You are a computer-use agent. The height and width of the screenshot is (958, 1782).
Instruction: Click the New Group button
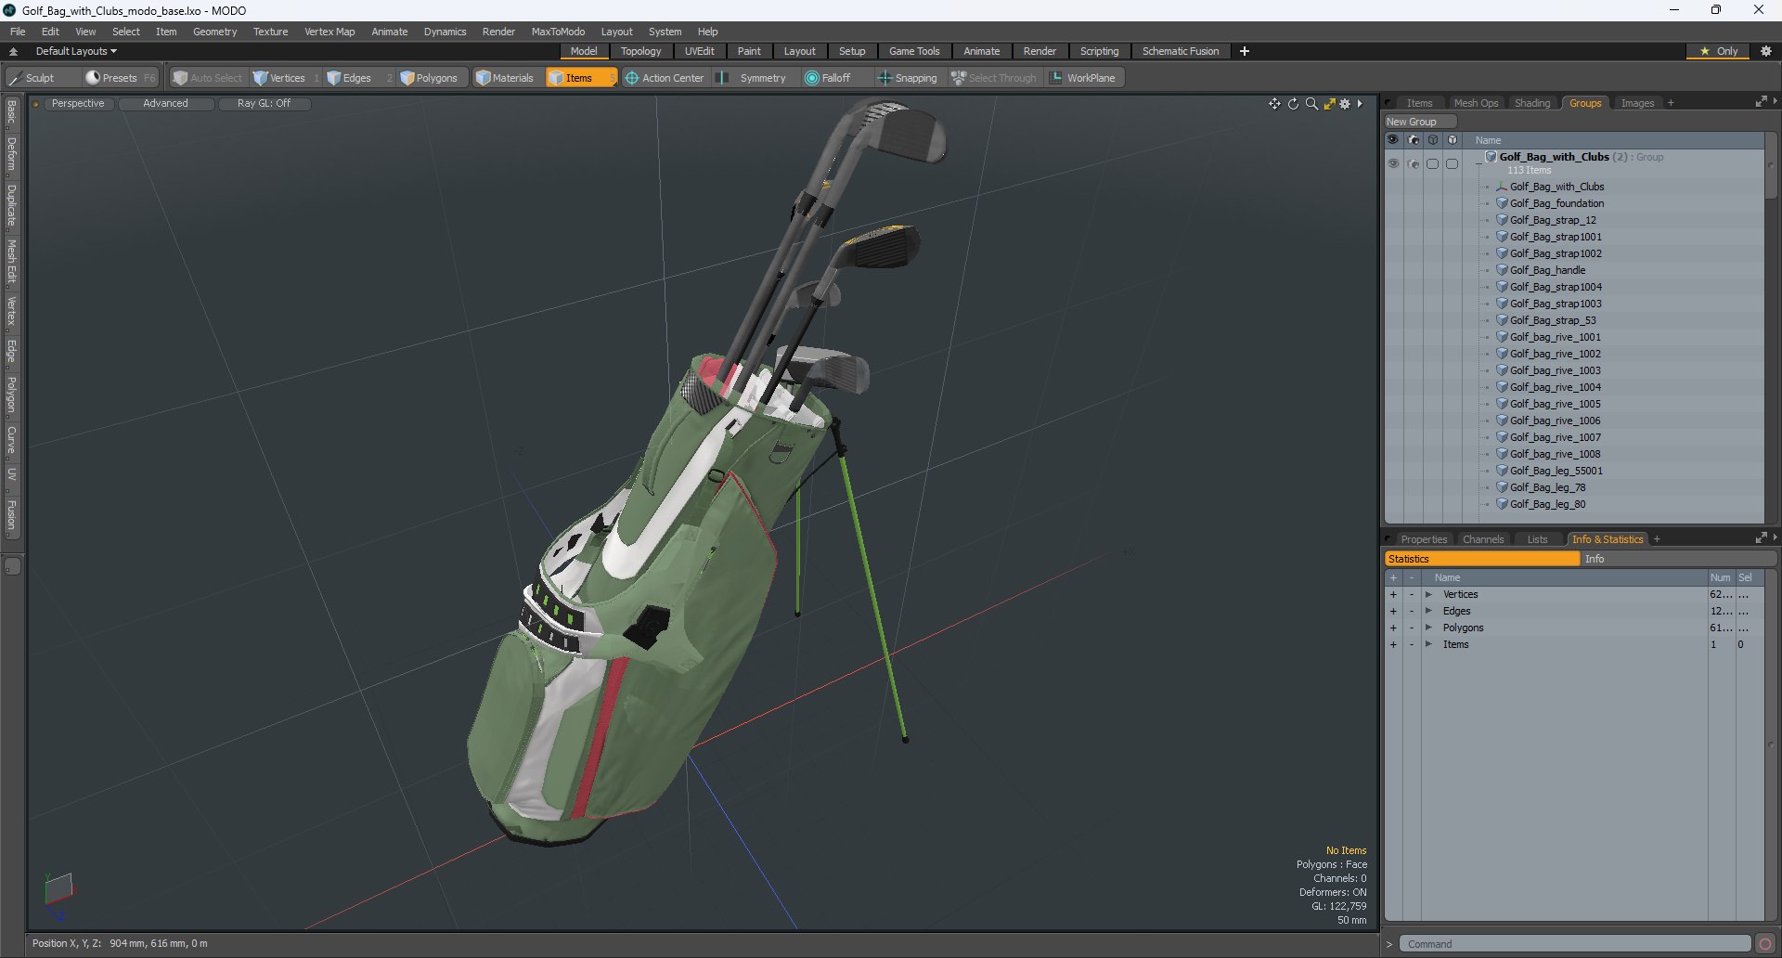point(1419,122)
